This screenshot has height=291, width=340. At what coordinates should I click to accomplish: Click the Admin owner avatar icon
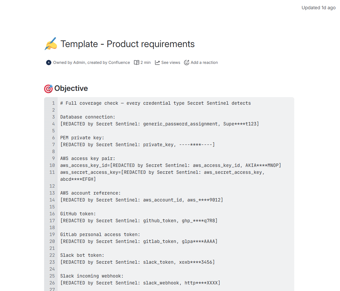49,63
